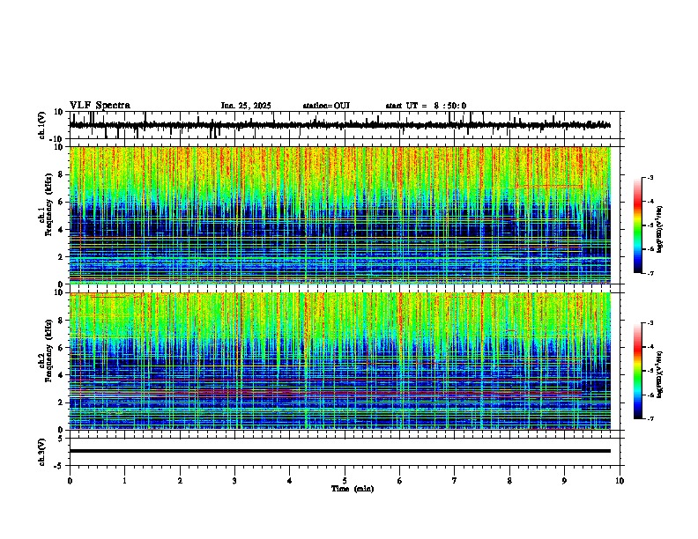This screenshot has width=698, height=539.
Task: Click time axis tick label '10'
Action: pyautogui.click(x=620, y=481)
